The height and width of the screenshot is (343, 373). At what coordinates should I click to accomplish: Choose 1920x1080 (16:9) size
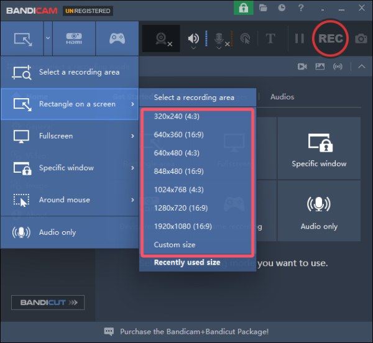(198, 226)
